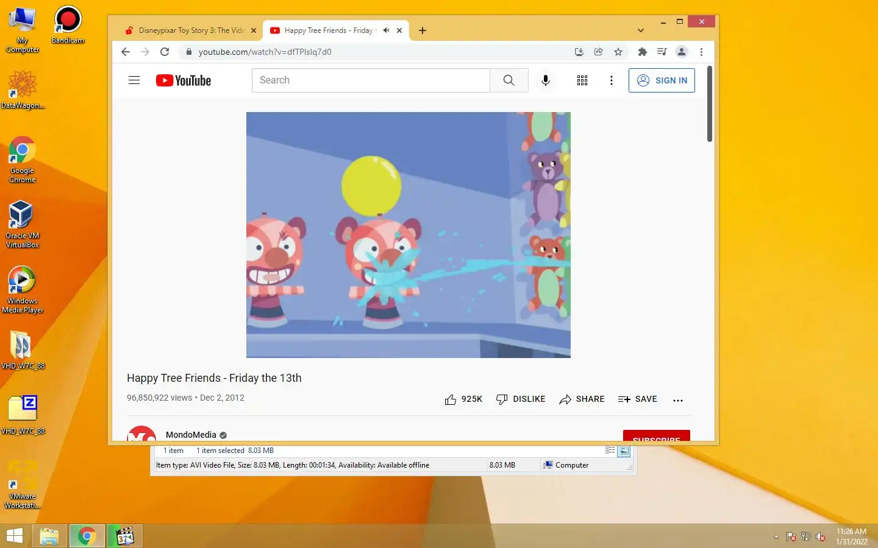Open YouTube settings three-dot menu

pos(612,80)
